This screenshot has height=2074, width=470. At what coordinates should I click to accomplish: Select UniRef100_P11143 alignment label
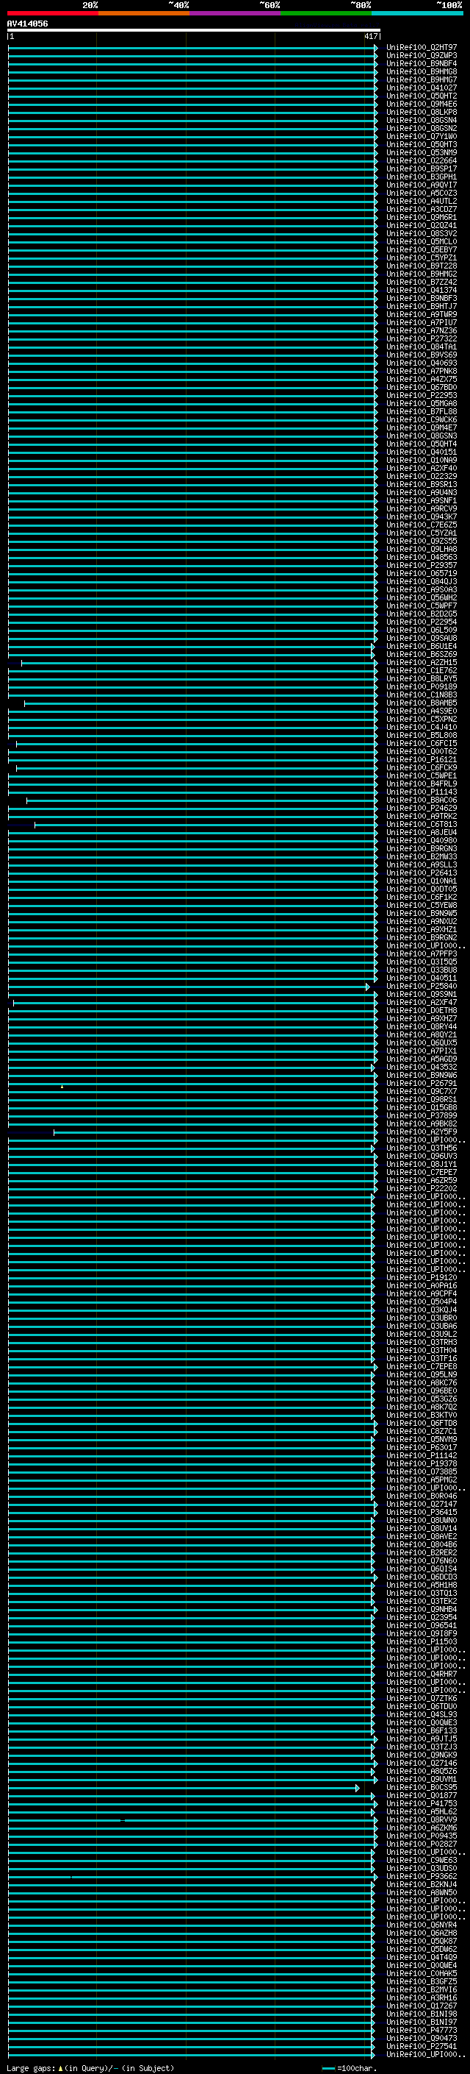pyautogui.click(x=421, y=792)
